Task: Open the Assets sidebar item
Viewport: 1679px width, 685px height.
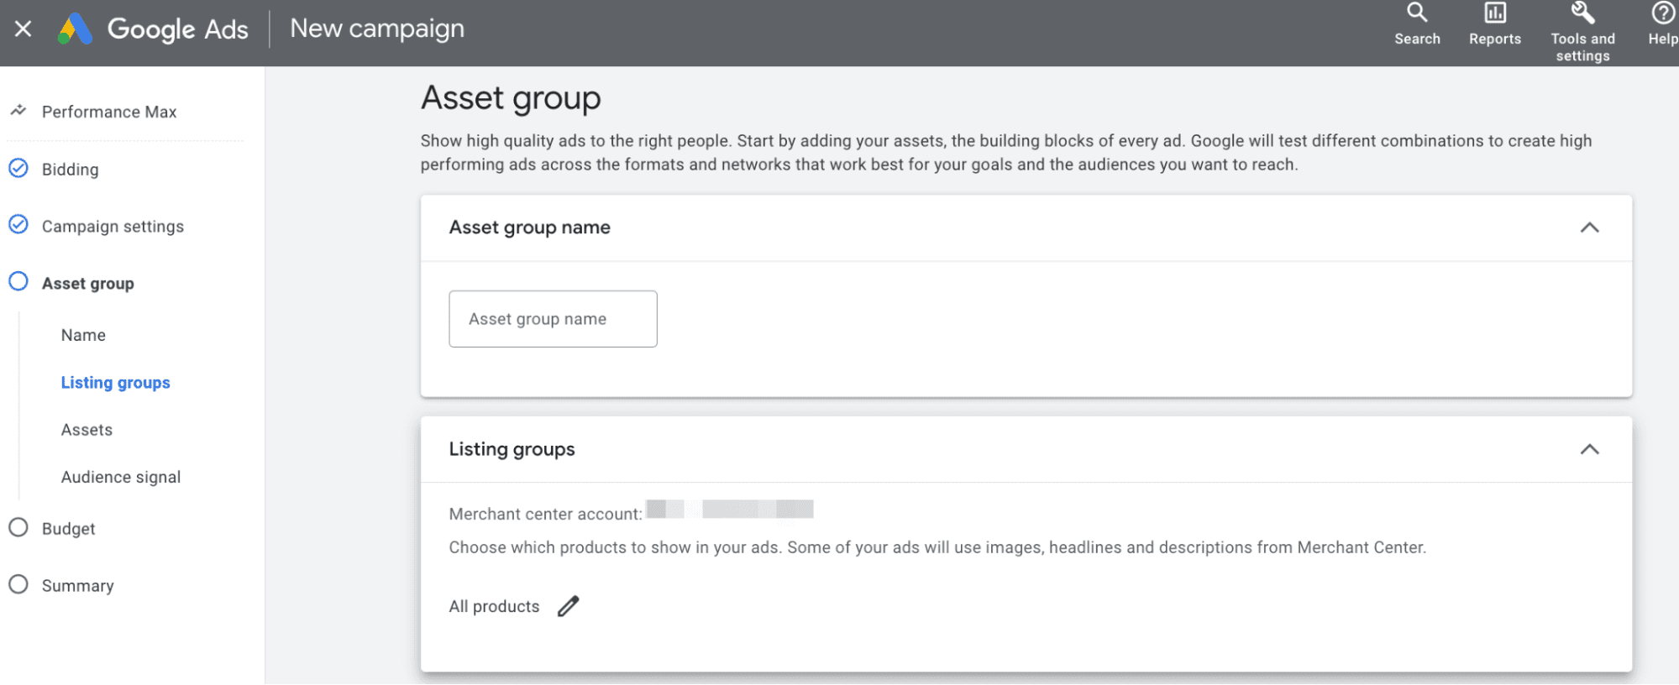Action: pos(87,430)
